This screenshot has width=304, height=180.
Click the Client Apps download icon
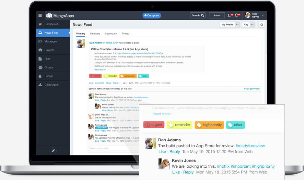(x=40, y=85)
